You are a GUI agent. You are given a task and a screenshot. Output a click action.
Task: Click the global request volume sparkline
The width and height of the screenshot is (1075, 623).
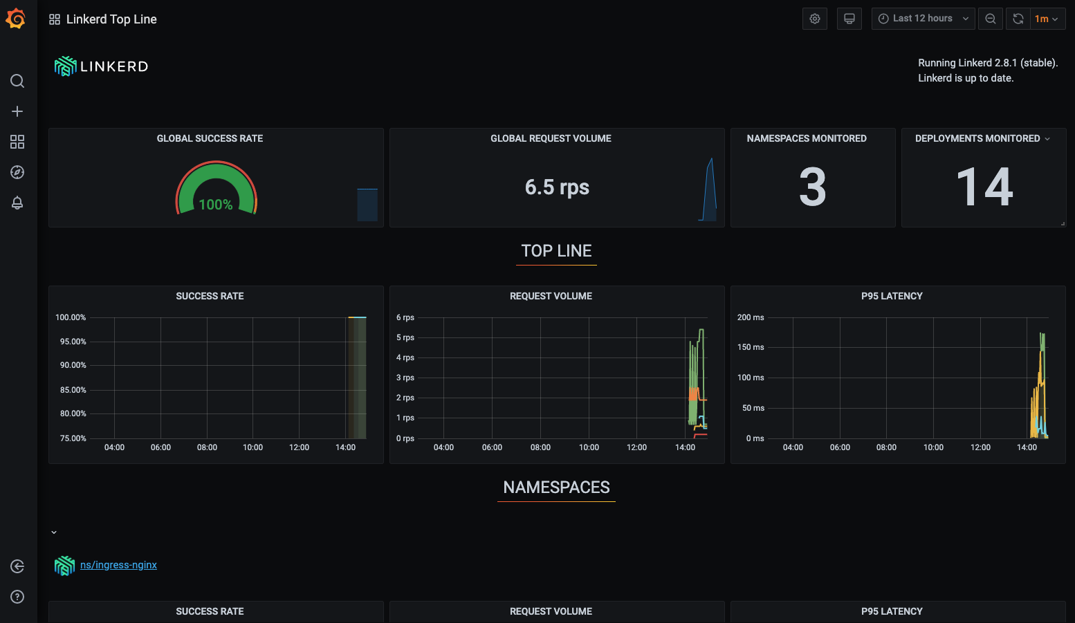[708, 189]
